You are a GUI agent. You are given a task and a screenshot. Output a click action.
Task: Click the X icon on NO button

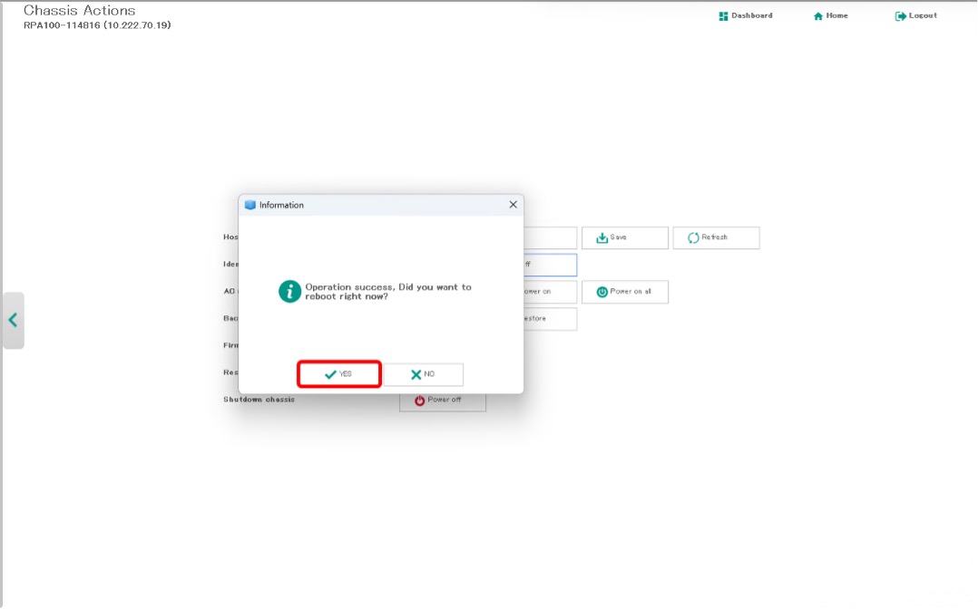(416, 374)
